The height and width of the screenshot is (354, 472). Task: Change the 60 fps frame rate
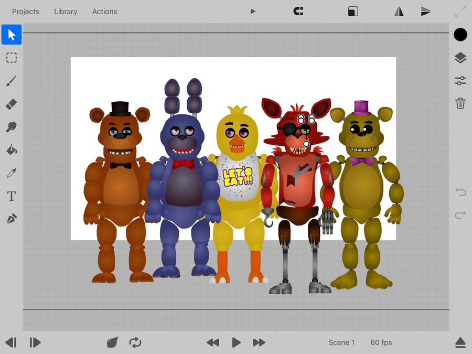[x=381, y=342]
